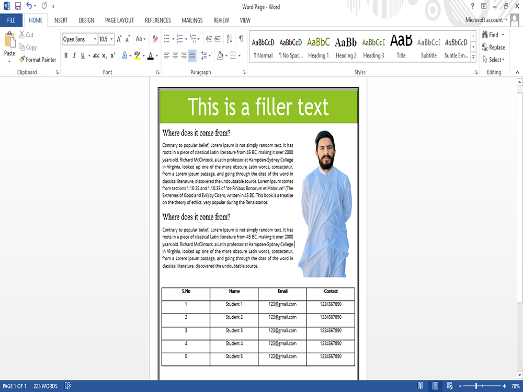Switch to Print Layout view
This screenshot has width=523, height=392.
tap(435, 386)
